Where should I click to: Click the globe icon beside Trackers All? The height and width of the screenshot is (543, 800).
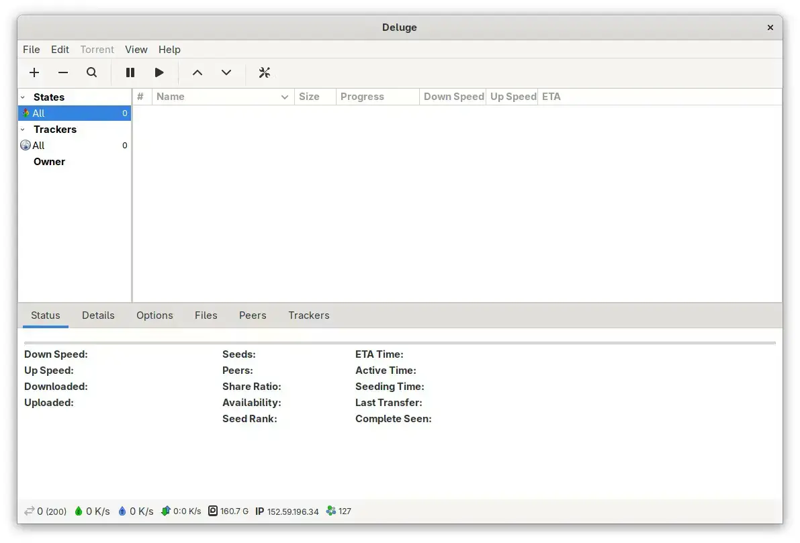point(26,145)
